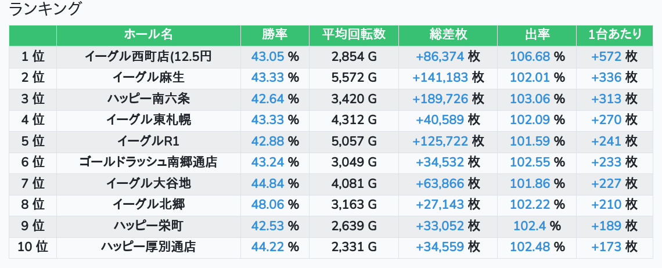Open the イーグルR1 hall name

pyautogui.click(x=148, y=141)
